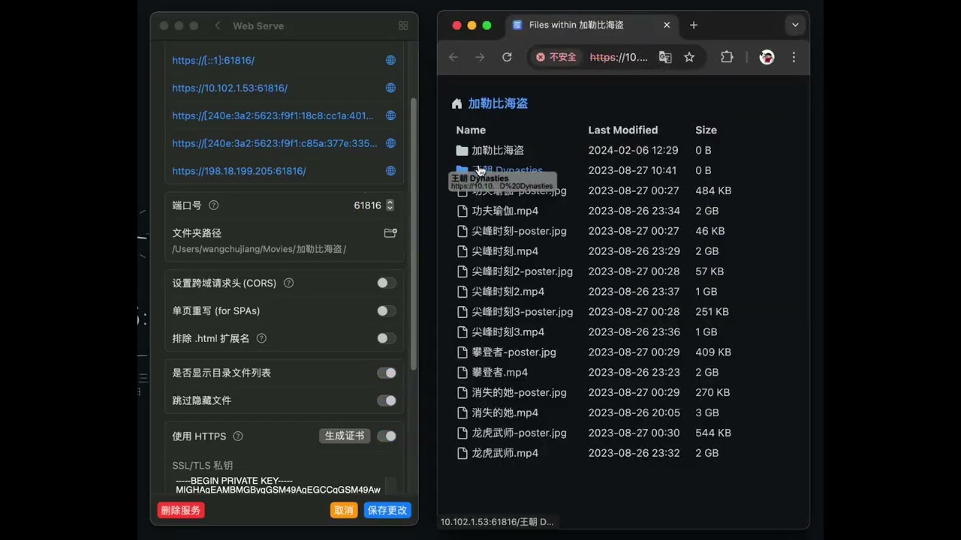Click the 不安全 security indicator

tap(556, 57)
